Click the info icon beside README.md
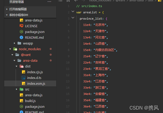 tap(21, 37)
